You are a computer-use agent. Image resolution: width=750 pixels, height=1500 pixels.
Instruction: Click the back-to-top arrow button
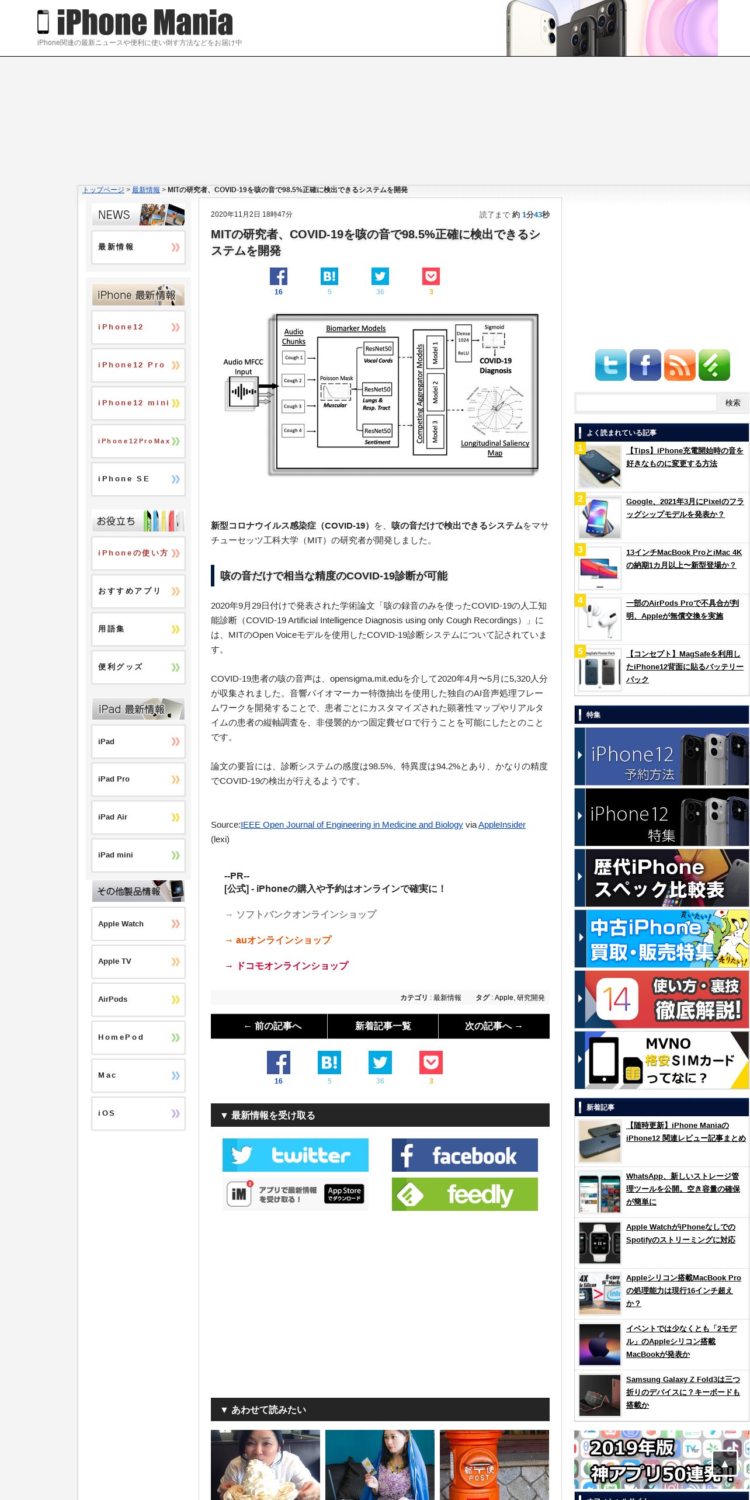[x=725, y=1463]
